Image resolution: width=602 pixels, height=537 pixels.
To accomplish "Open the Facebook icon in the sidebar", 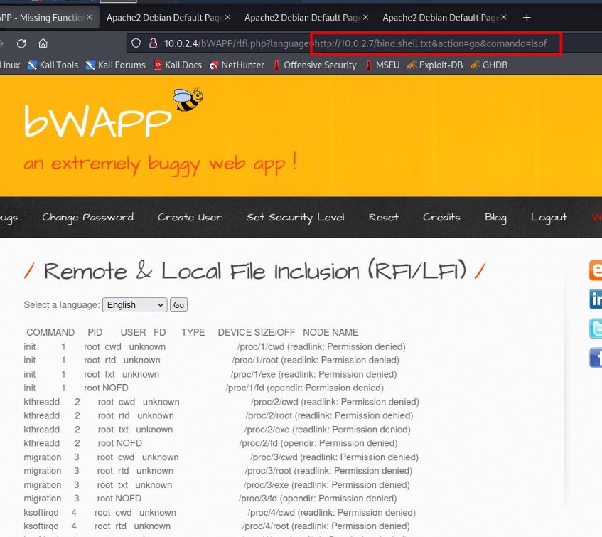I will pos(596,358).
